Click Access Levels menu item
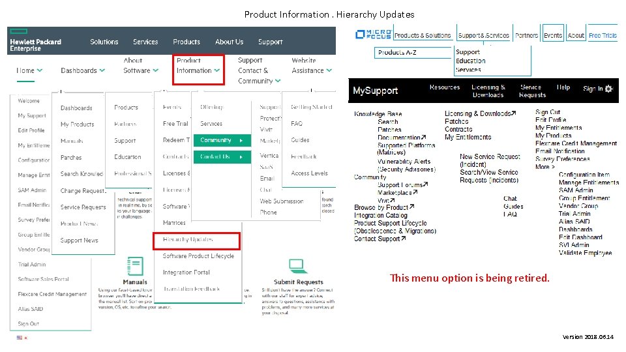The height and width of the screenshot is (352, 626). click(x=309, y=173)
